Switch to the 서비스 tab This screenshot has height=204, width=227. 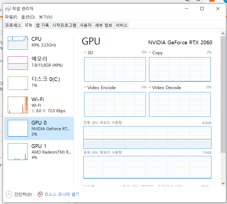pyautogui.click(x=121, y=25)
